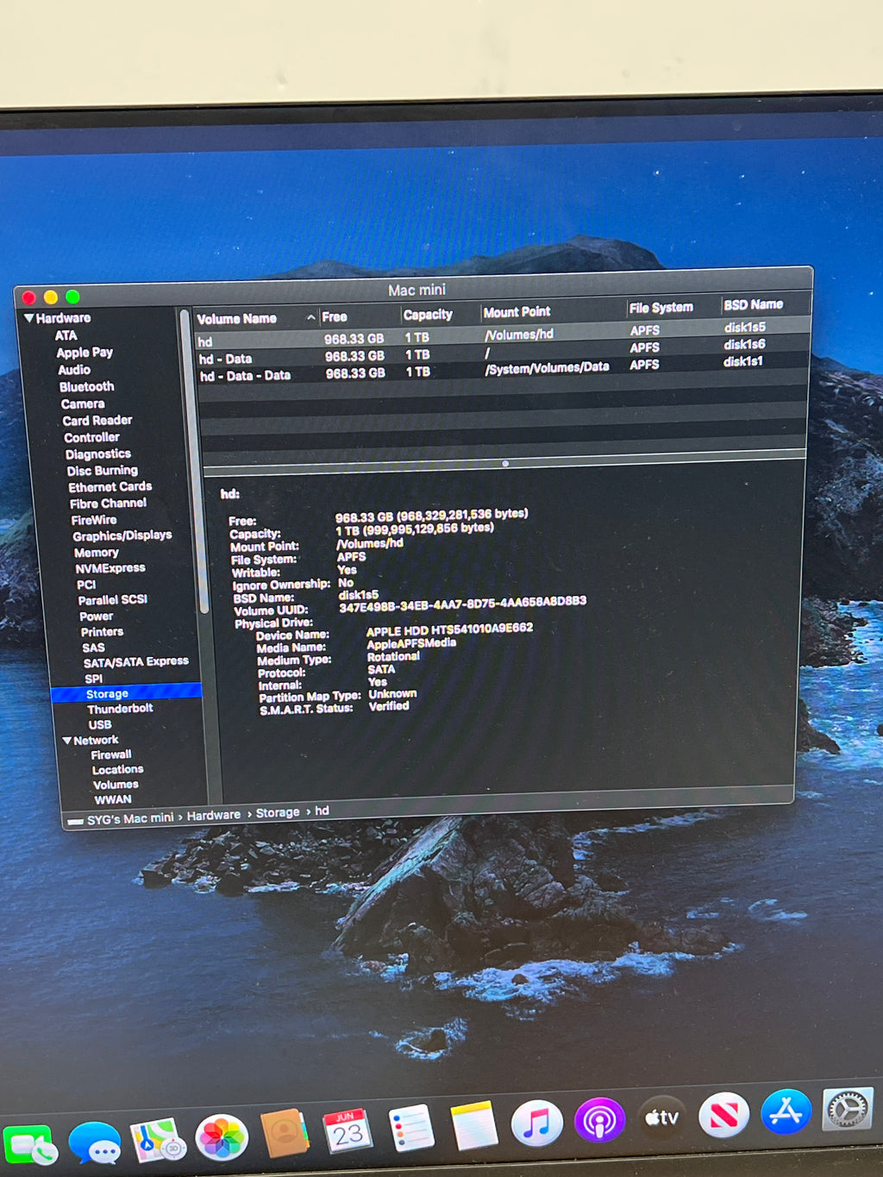
Task: Select Parallel SCSI in the sidebar
Action: coord(112,599)
